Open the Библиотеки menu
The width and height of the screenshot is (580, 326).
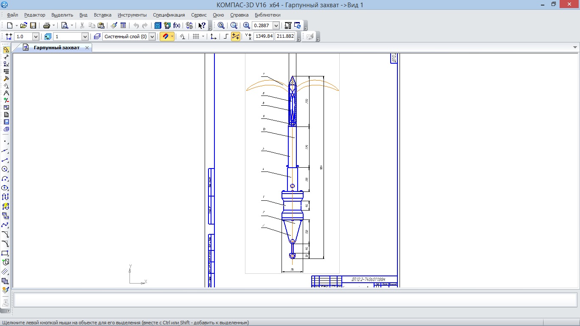pos(267,15)
